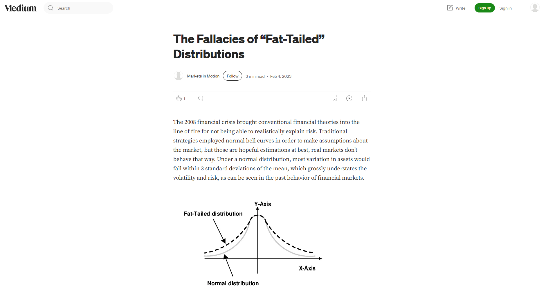Open the Sign in link
This screenshot has height=289, width=546.
(x=505, y=8)
